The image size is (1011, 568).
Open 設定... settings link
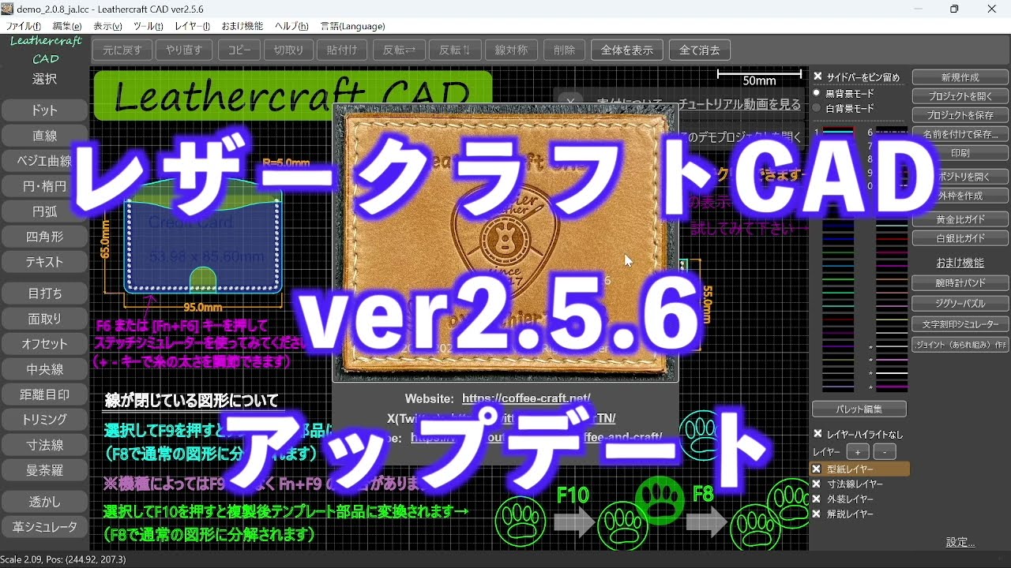(x=960, y=542)
